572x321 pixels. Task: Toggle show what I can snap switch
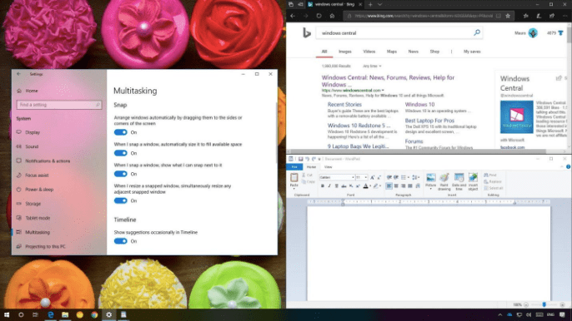tap(120, 174)
